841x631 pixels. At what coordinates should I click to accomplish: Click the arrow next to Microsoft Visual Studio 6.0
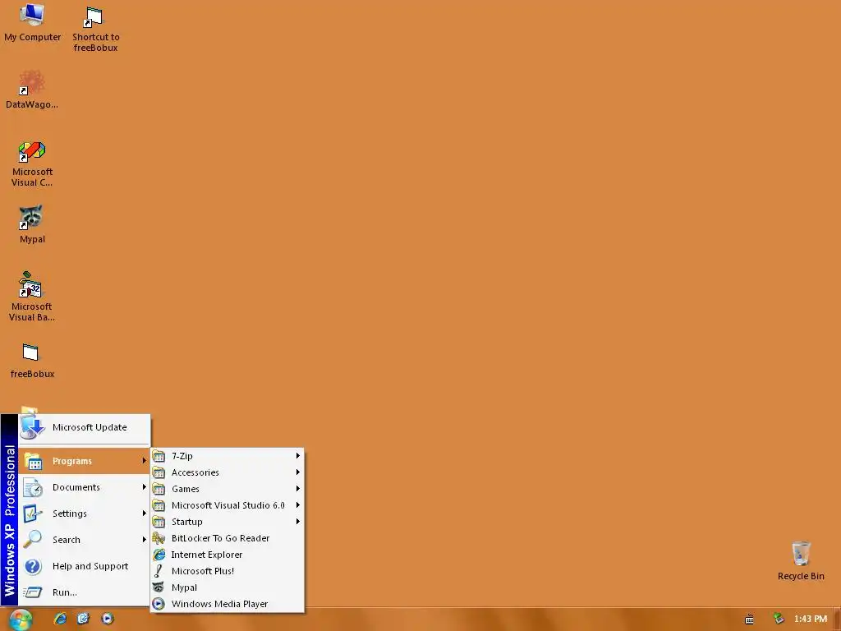(x=297, y=505)
